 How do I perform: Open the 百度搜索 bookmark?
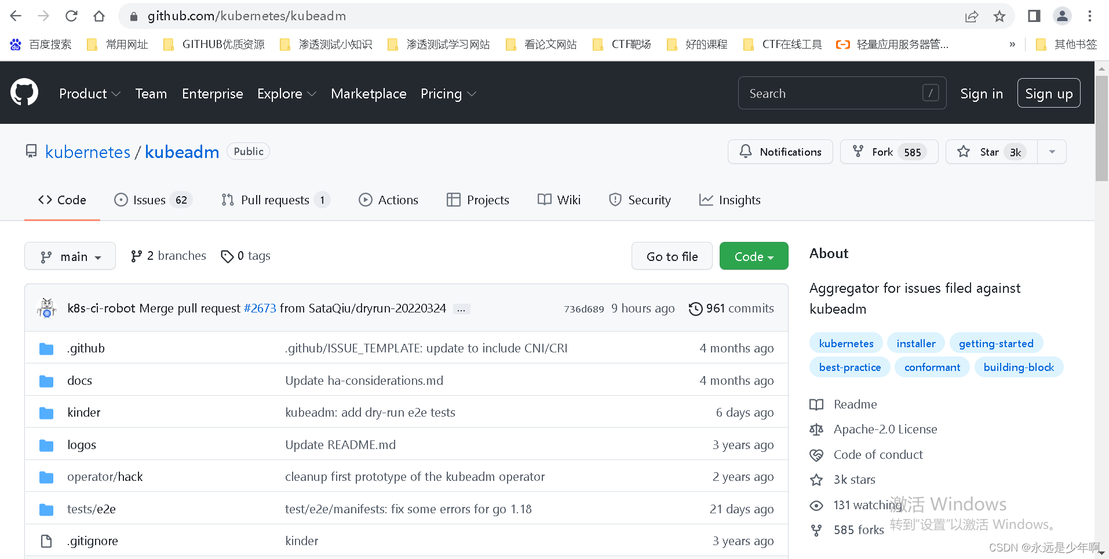click(x=41, y=45)
